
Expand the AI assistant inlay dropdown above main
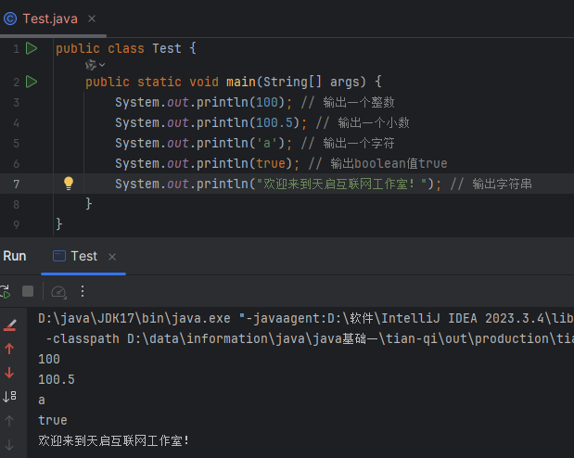click(x=96, y=65)
